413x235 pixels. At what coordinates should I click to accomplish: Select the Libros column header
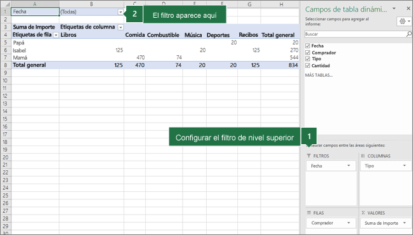(x=91, y=35)
